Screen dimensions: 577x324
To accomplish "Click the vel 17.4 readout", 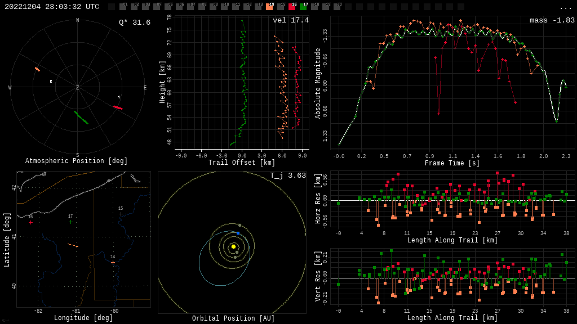I will (290, 20).
